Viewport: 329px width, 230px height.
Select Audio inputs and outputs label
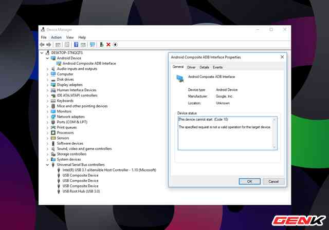tap(77, 69)
